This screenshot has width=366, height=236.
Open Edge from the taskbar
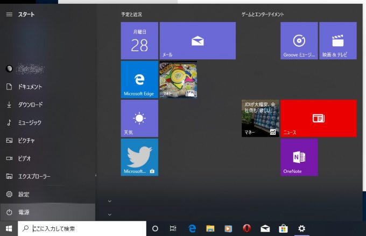[x=192, y=228]
